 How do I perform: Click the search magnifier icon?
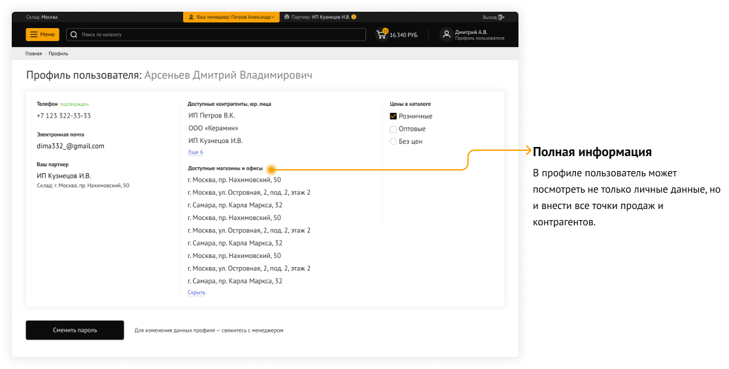(74, 35)
